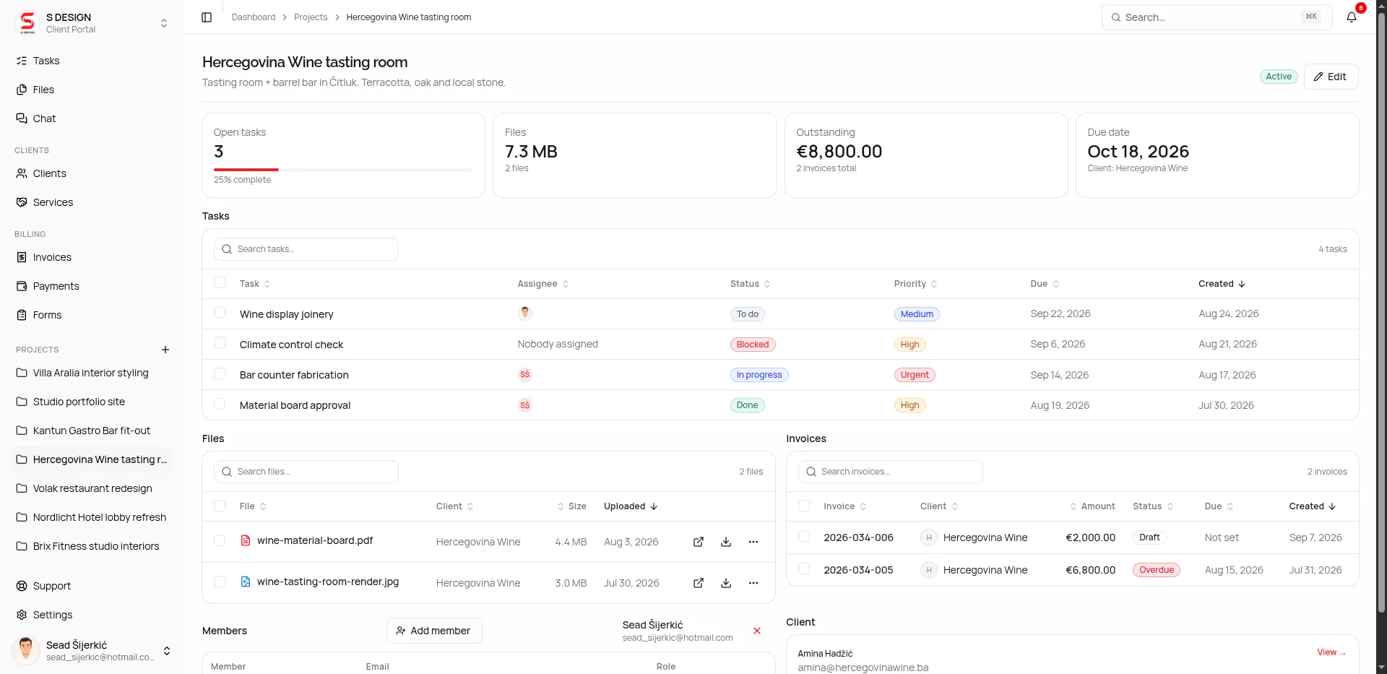
Task: Click the Settings gear icon
Action: click(x=22, y=615)
